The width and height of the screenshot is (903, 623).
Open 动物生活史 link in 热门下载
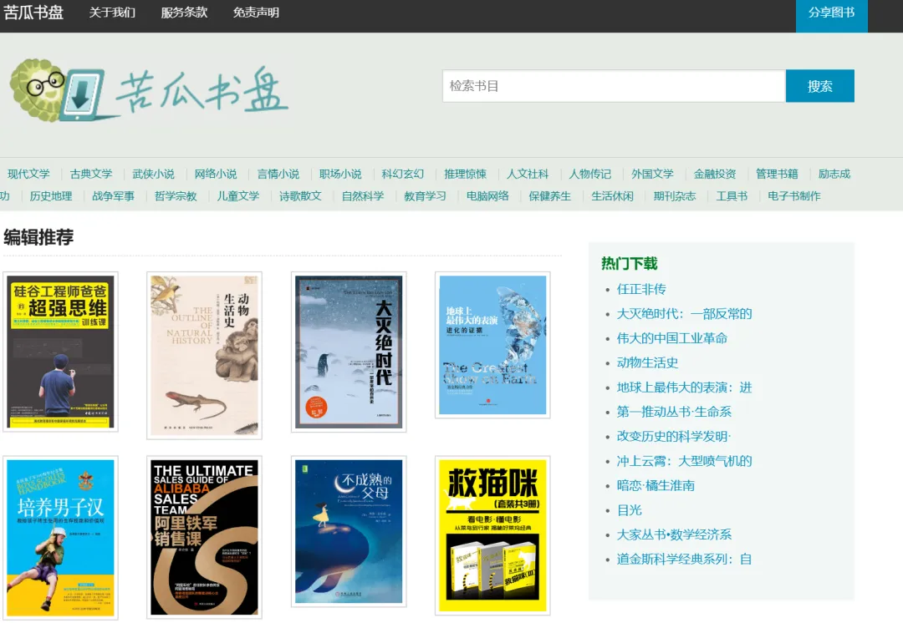(647, 363)
